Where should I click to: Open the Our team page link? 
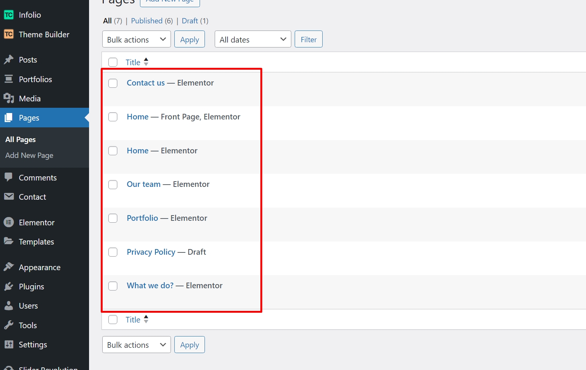pos(144,184)
